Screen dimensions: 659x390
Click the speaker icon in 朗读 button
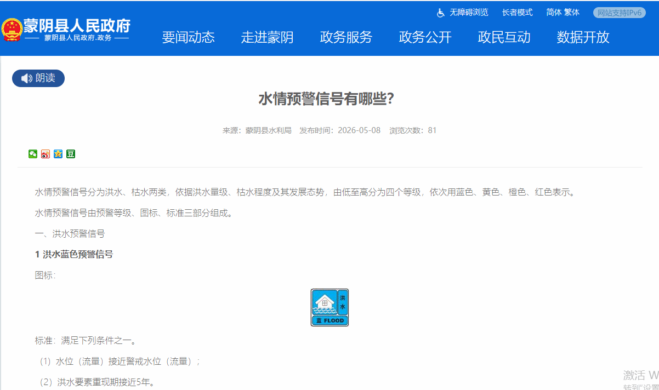pos(27,78)
